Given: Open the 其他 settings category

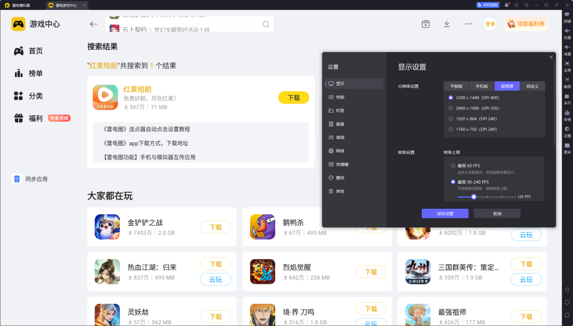Looking at the screenshot, I should coord(354,191).
